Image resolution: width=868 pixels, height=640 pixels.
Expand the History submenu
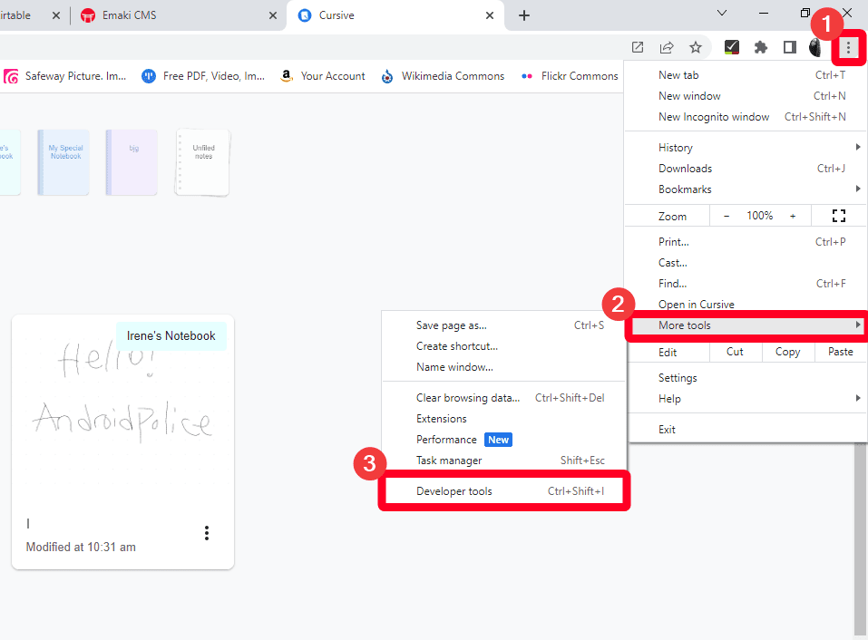(675, 147)
